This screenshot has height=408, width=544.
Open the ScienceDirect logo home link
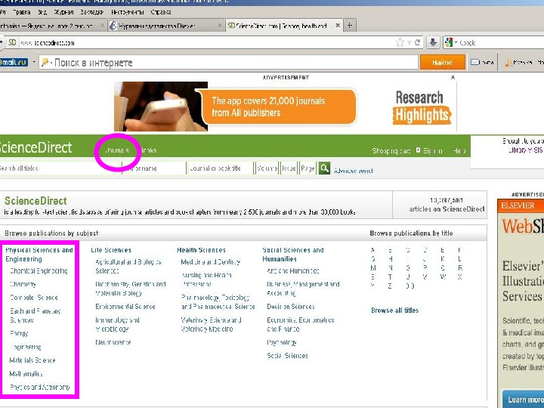pyautogui.click(x=36, y=147)
